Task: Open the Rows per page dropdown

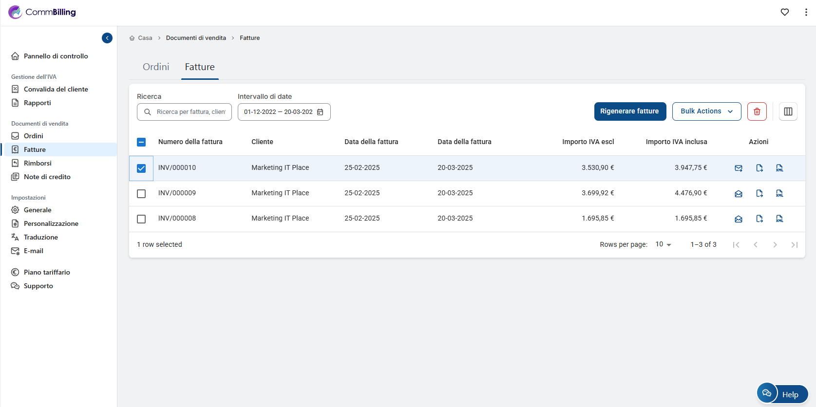Action: click(x=663, y=244)
